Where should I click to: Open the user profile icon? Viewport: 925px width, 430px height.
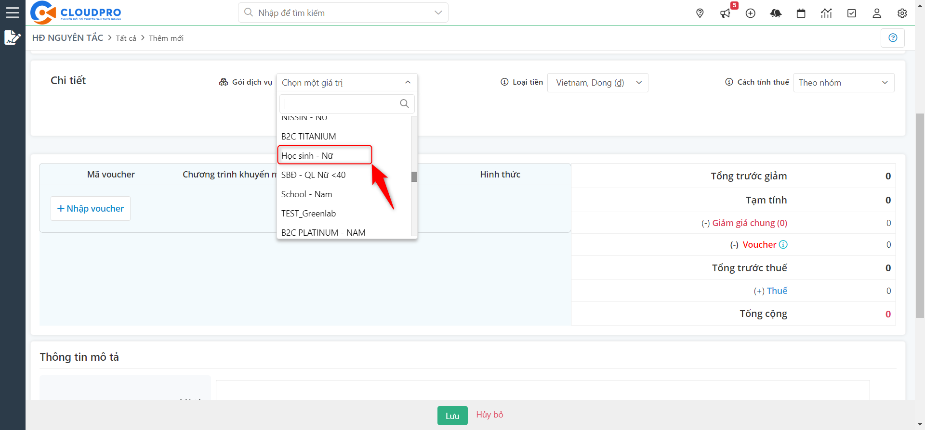click(x=877, y=13)
